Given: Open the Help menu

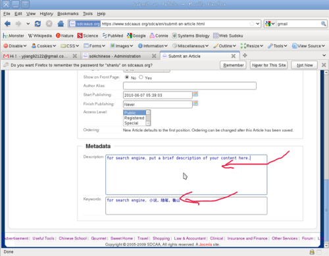Looking at the screenshot, I should (x=101, y=14).
